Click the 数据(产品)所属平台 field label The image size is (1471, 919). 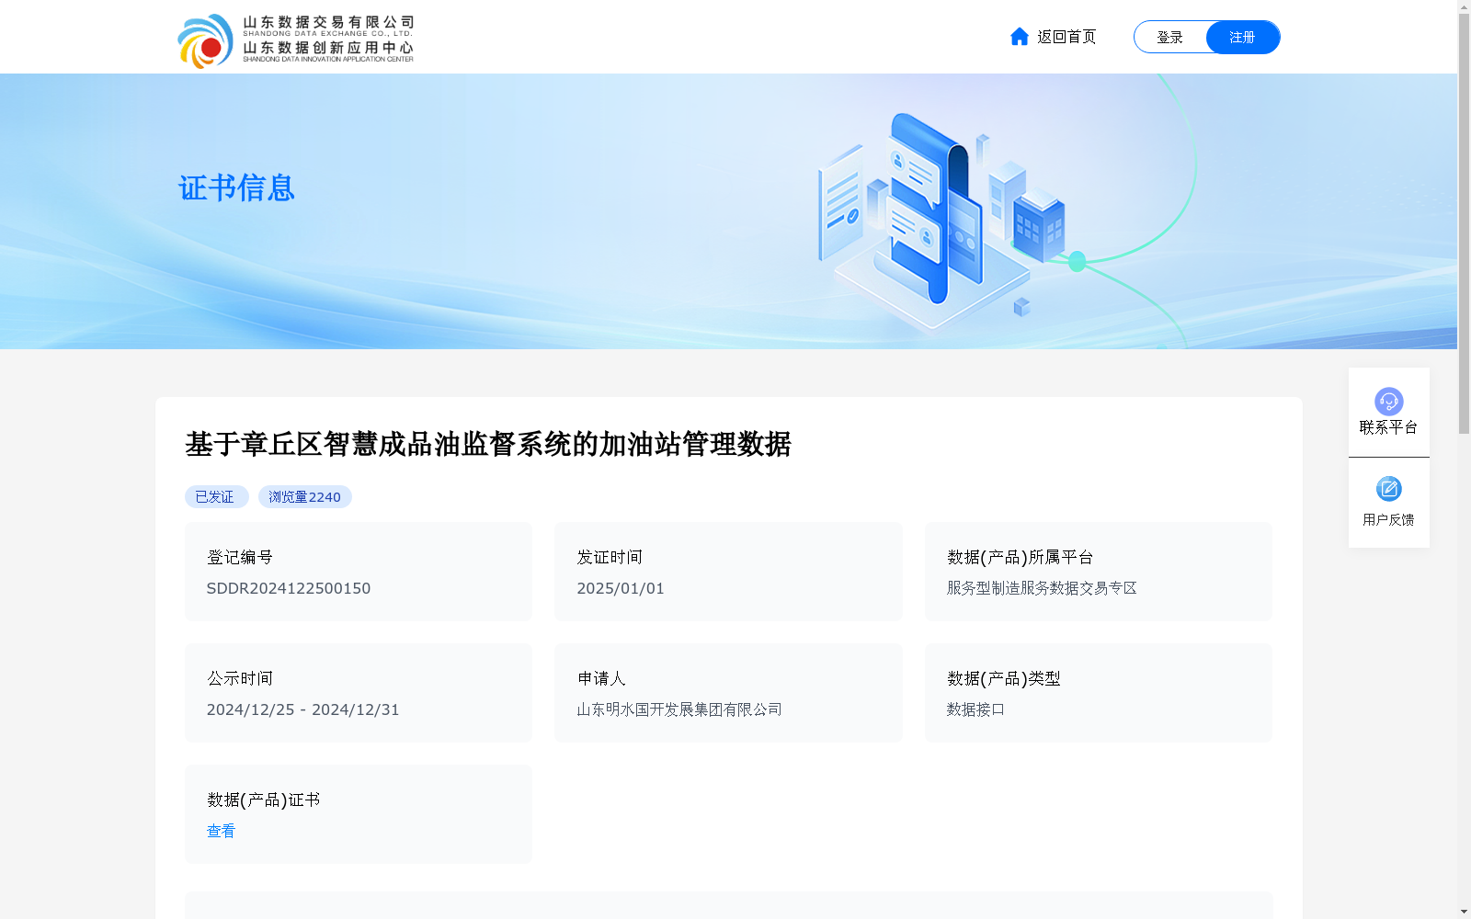pos(1020,557)
